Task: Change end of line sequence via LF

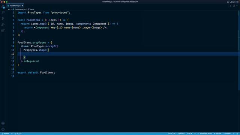Action: [195, 133]
